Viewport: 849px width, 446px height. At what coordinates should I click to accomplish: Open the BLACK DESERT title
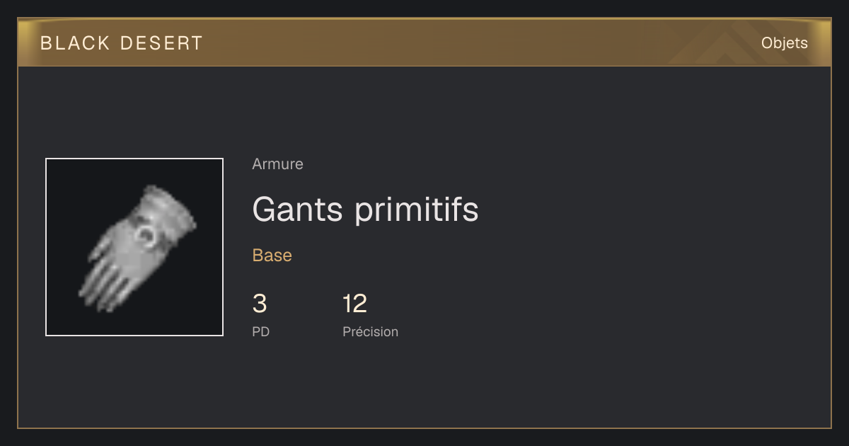point(122,43)
